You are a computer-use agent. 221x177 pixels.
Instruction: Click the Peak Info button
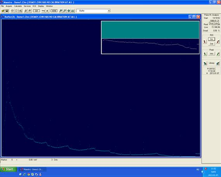tap(212, 54)
